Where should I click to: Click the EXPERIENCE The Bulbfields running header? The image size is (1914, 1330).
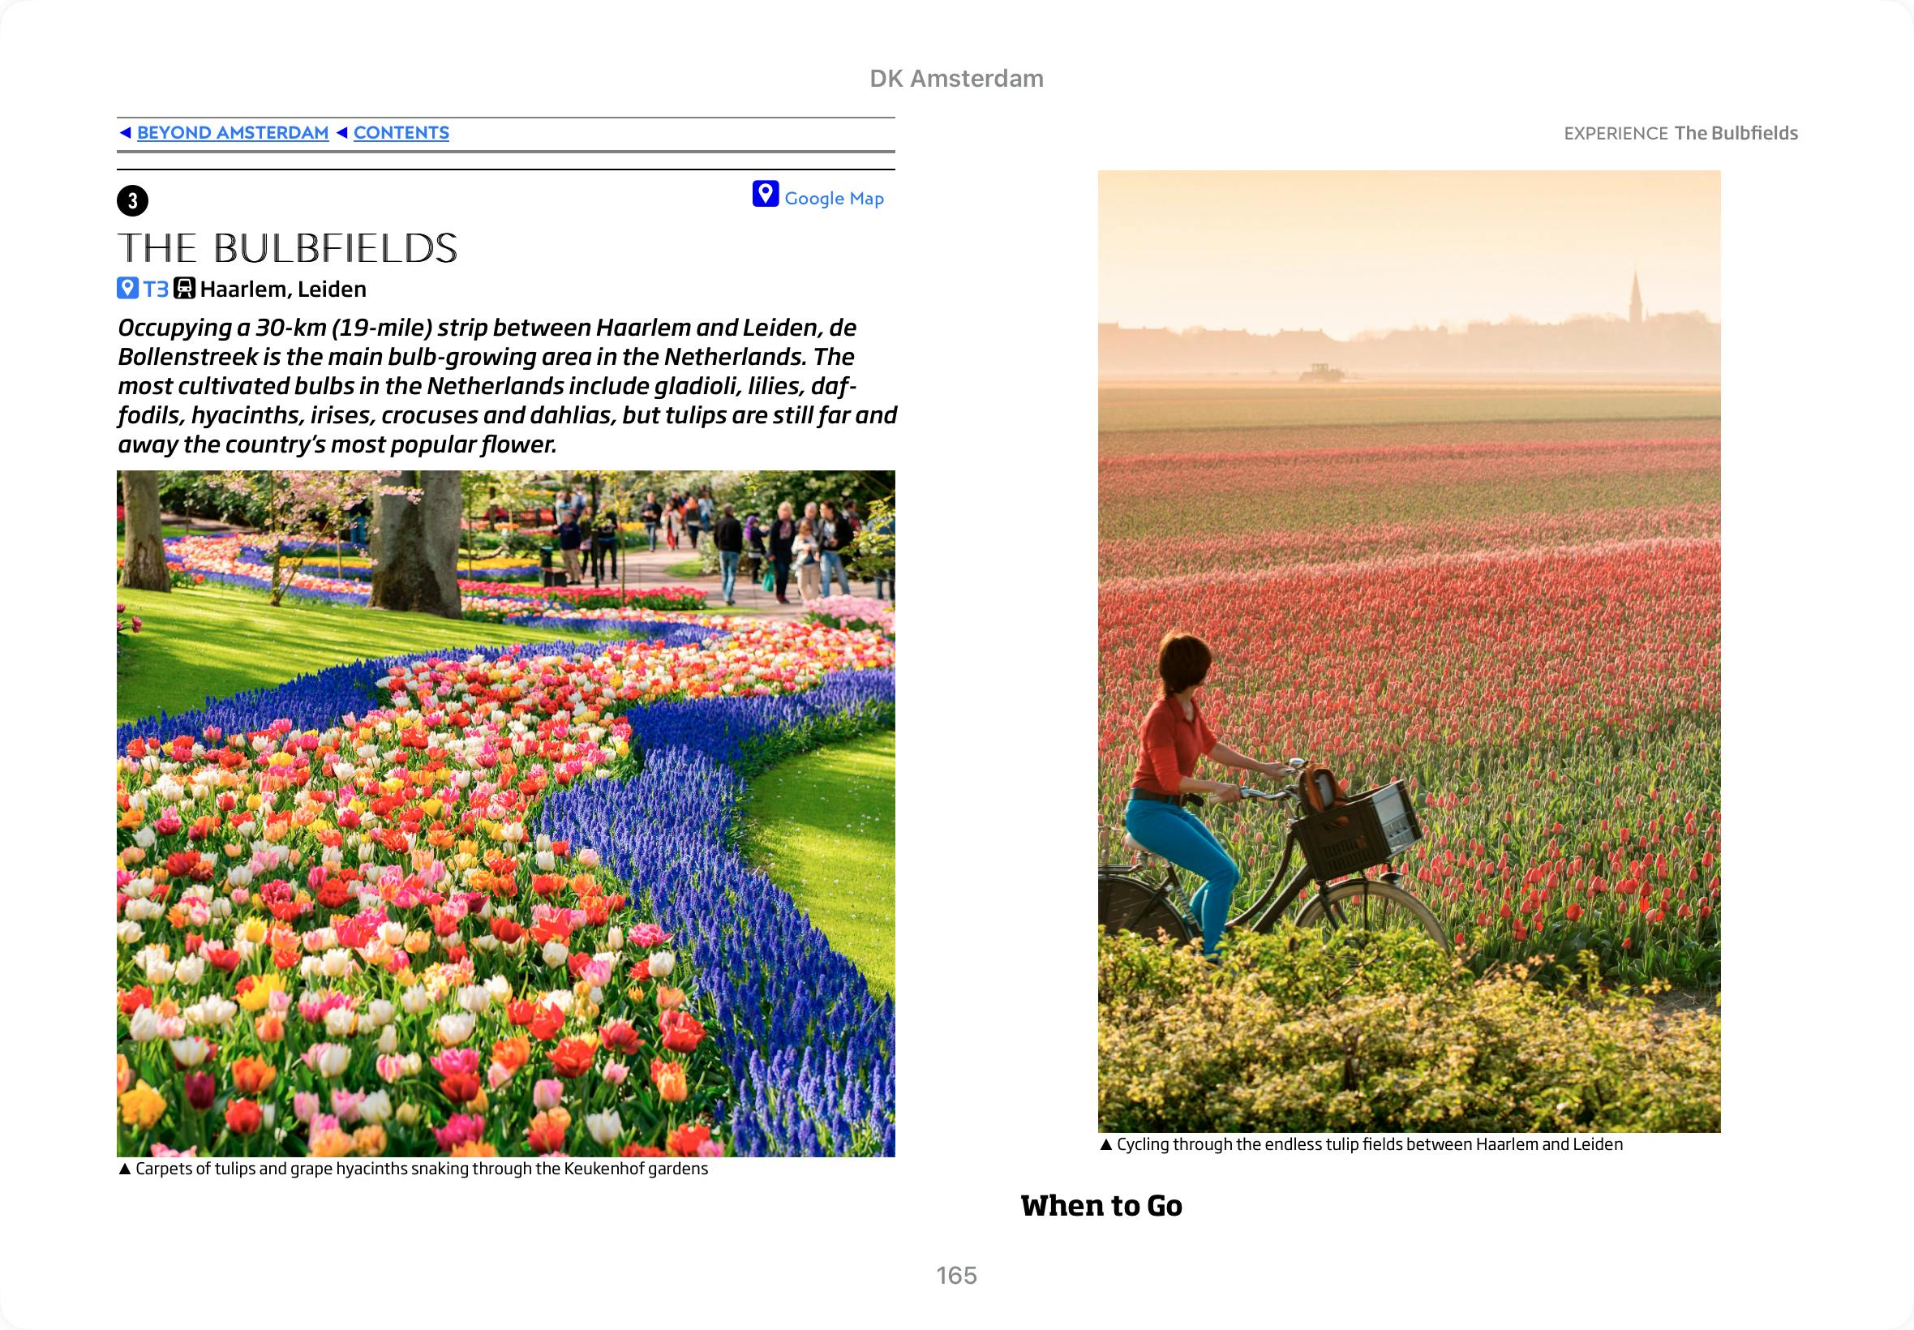point(1680,133)
